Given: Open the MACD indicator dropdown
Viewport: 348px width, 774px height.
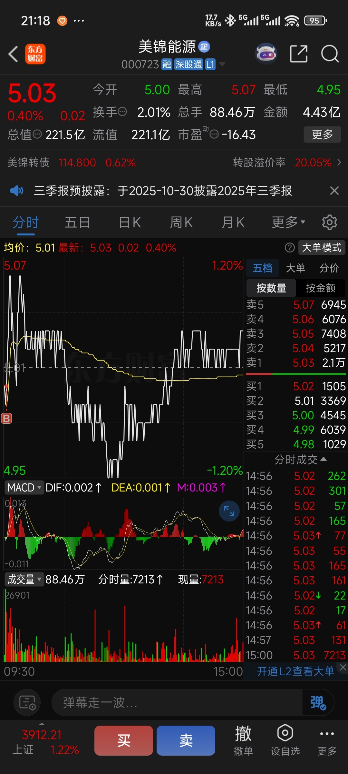Looking at the screenshot, I should pyautogui.click(x=24, y=487).
